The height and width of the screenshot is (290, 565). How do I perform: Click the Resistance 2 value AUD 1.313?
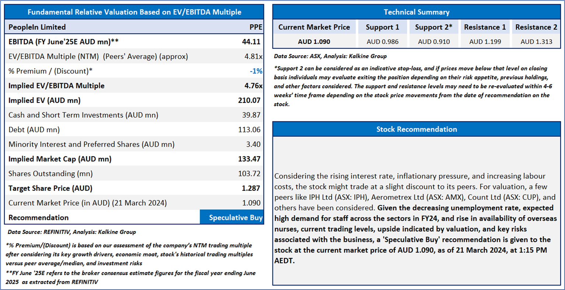[x=536, y=42]
